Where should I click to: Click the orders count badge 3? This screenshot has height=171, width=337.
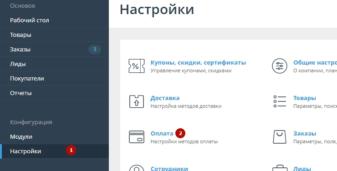pyautogui.click(x=95, y=50)
